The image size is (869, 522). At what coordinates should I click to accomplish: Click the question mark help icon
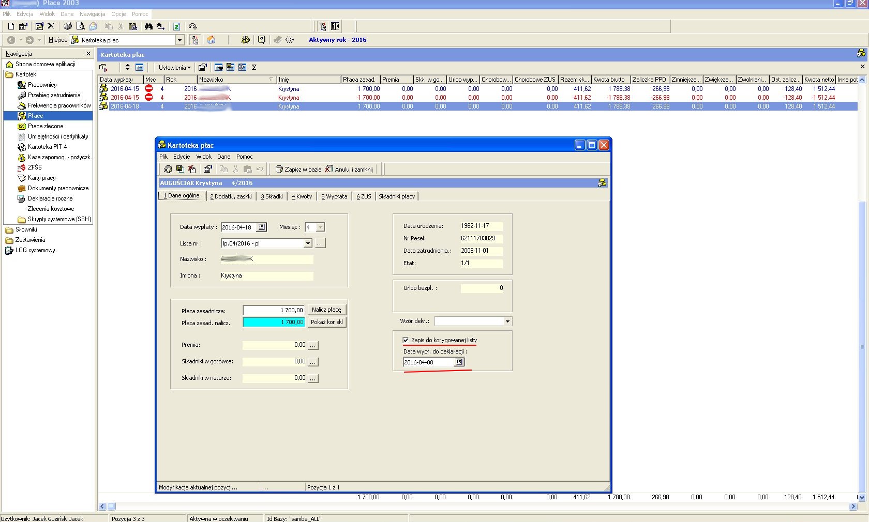tap(262, 40)
